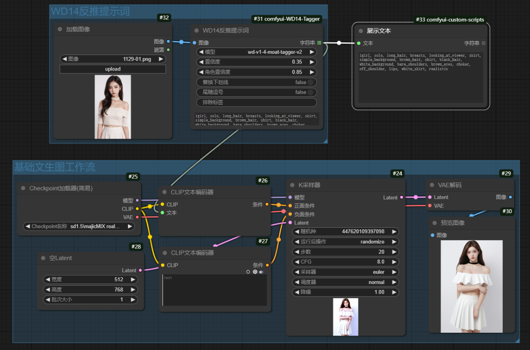
Task: Click the green grid icon beside 字符串 output
Action: [319, 42]
